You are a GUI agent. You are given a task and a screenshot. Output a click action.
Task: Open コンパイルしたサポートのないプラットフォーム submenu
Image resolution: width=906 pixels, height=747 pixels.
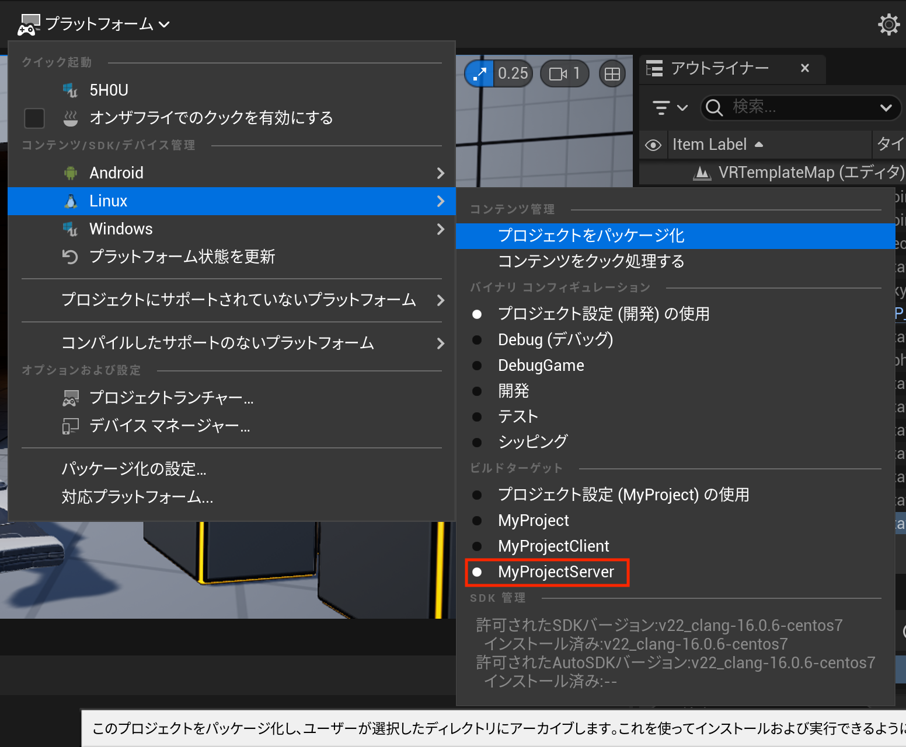click(x=232, y=343)
